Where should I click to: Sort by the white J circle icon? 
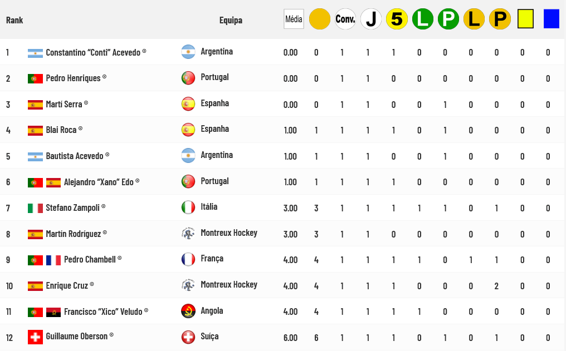point(371,19)
